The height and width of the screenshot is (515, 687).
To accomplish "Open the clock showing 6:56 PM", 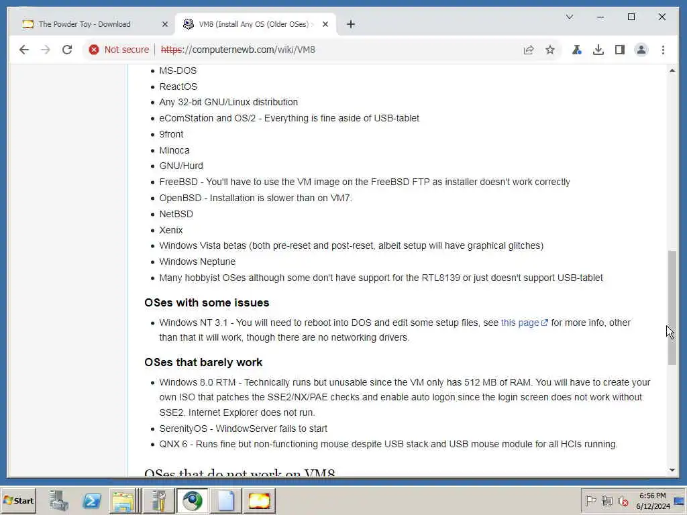I will [x=653, y=500].
